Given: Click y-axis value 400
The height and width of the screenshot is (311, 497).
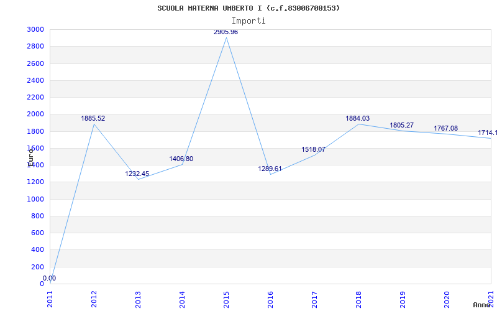Looking at the screenshot, I should pos(38,250).
